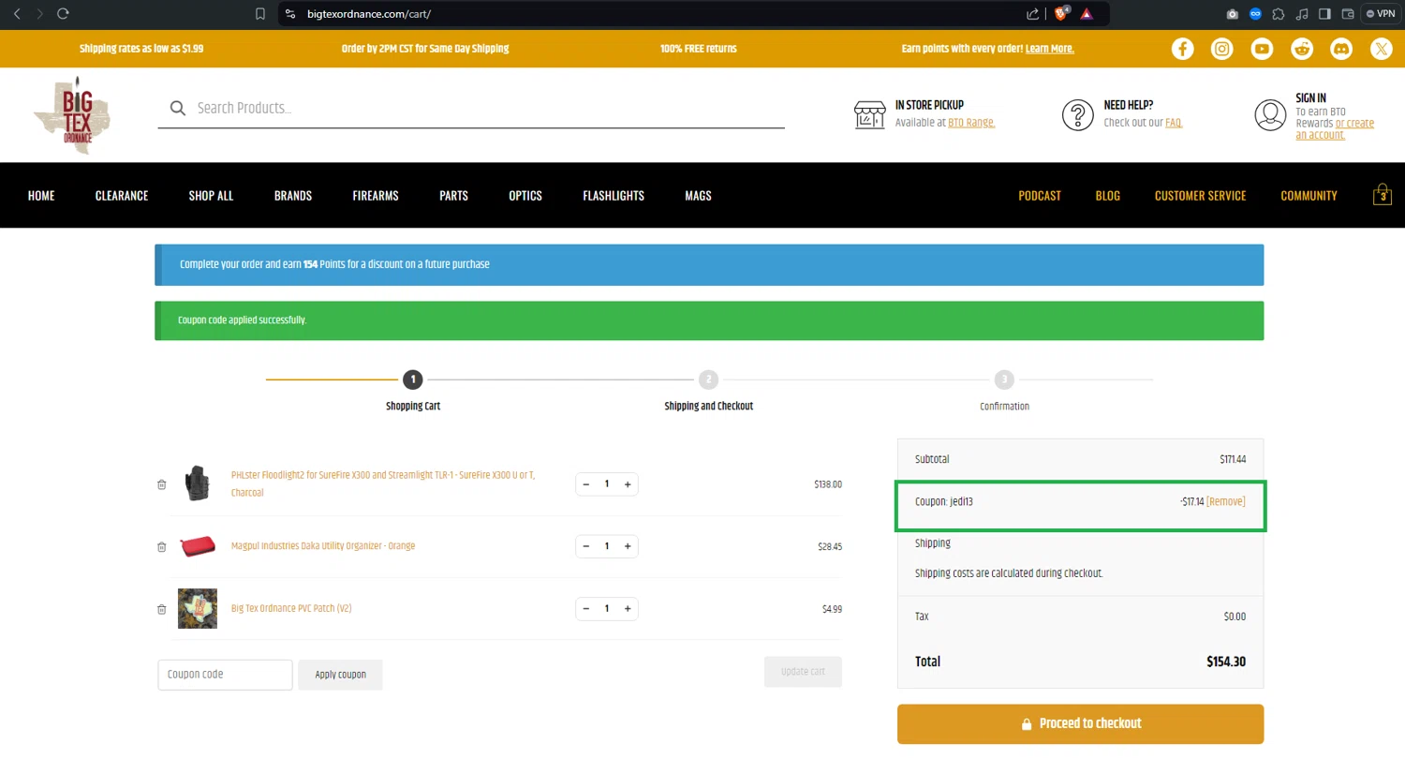Decrease Big Tex PVC Patch quantity
Image resolution: width=1405 pixels, height=758 pixels.
(586, 609)
